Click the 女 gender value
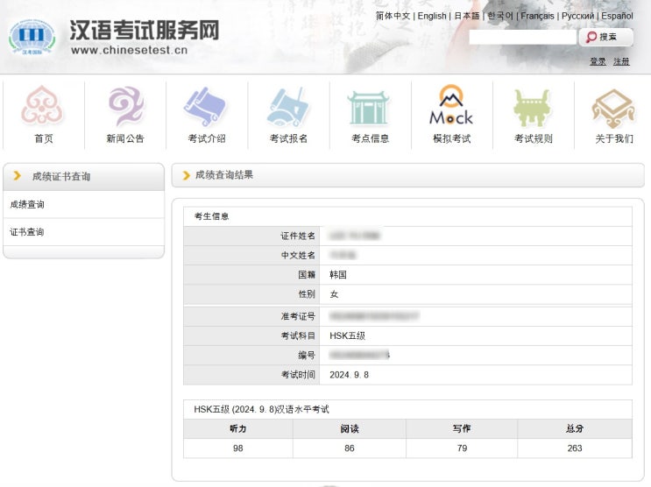The width and height of the screenshot is (651, 487). click(x=334, y=294)
